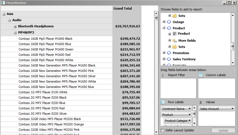Click the Outage dimension icon
This screenshot has height=135, width=238.
point(169,22)
